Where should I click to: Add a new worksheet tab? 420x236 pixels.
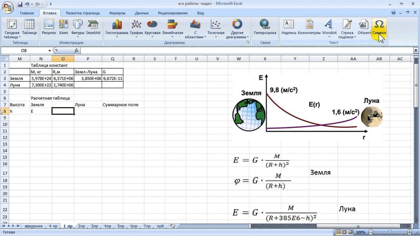point(173,226)
